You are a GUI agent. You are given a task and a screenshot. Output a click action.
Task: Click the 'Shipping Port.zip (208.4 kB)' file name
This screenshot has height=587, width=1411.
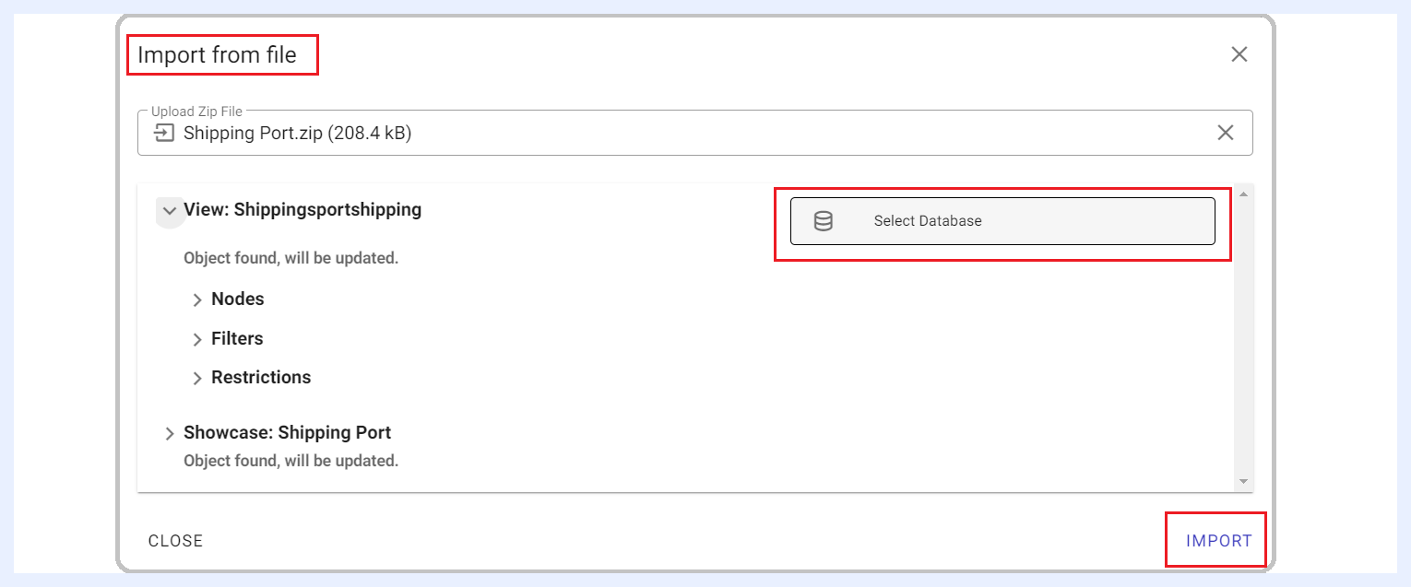pyautogui.click(x=297, y=133)
